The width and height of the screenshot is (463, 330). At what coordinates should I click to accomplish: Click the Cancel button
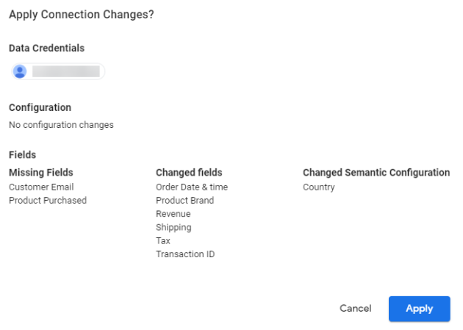click(356, 309)
